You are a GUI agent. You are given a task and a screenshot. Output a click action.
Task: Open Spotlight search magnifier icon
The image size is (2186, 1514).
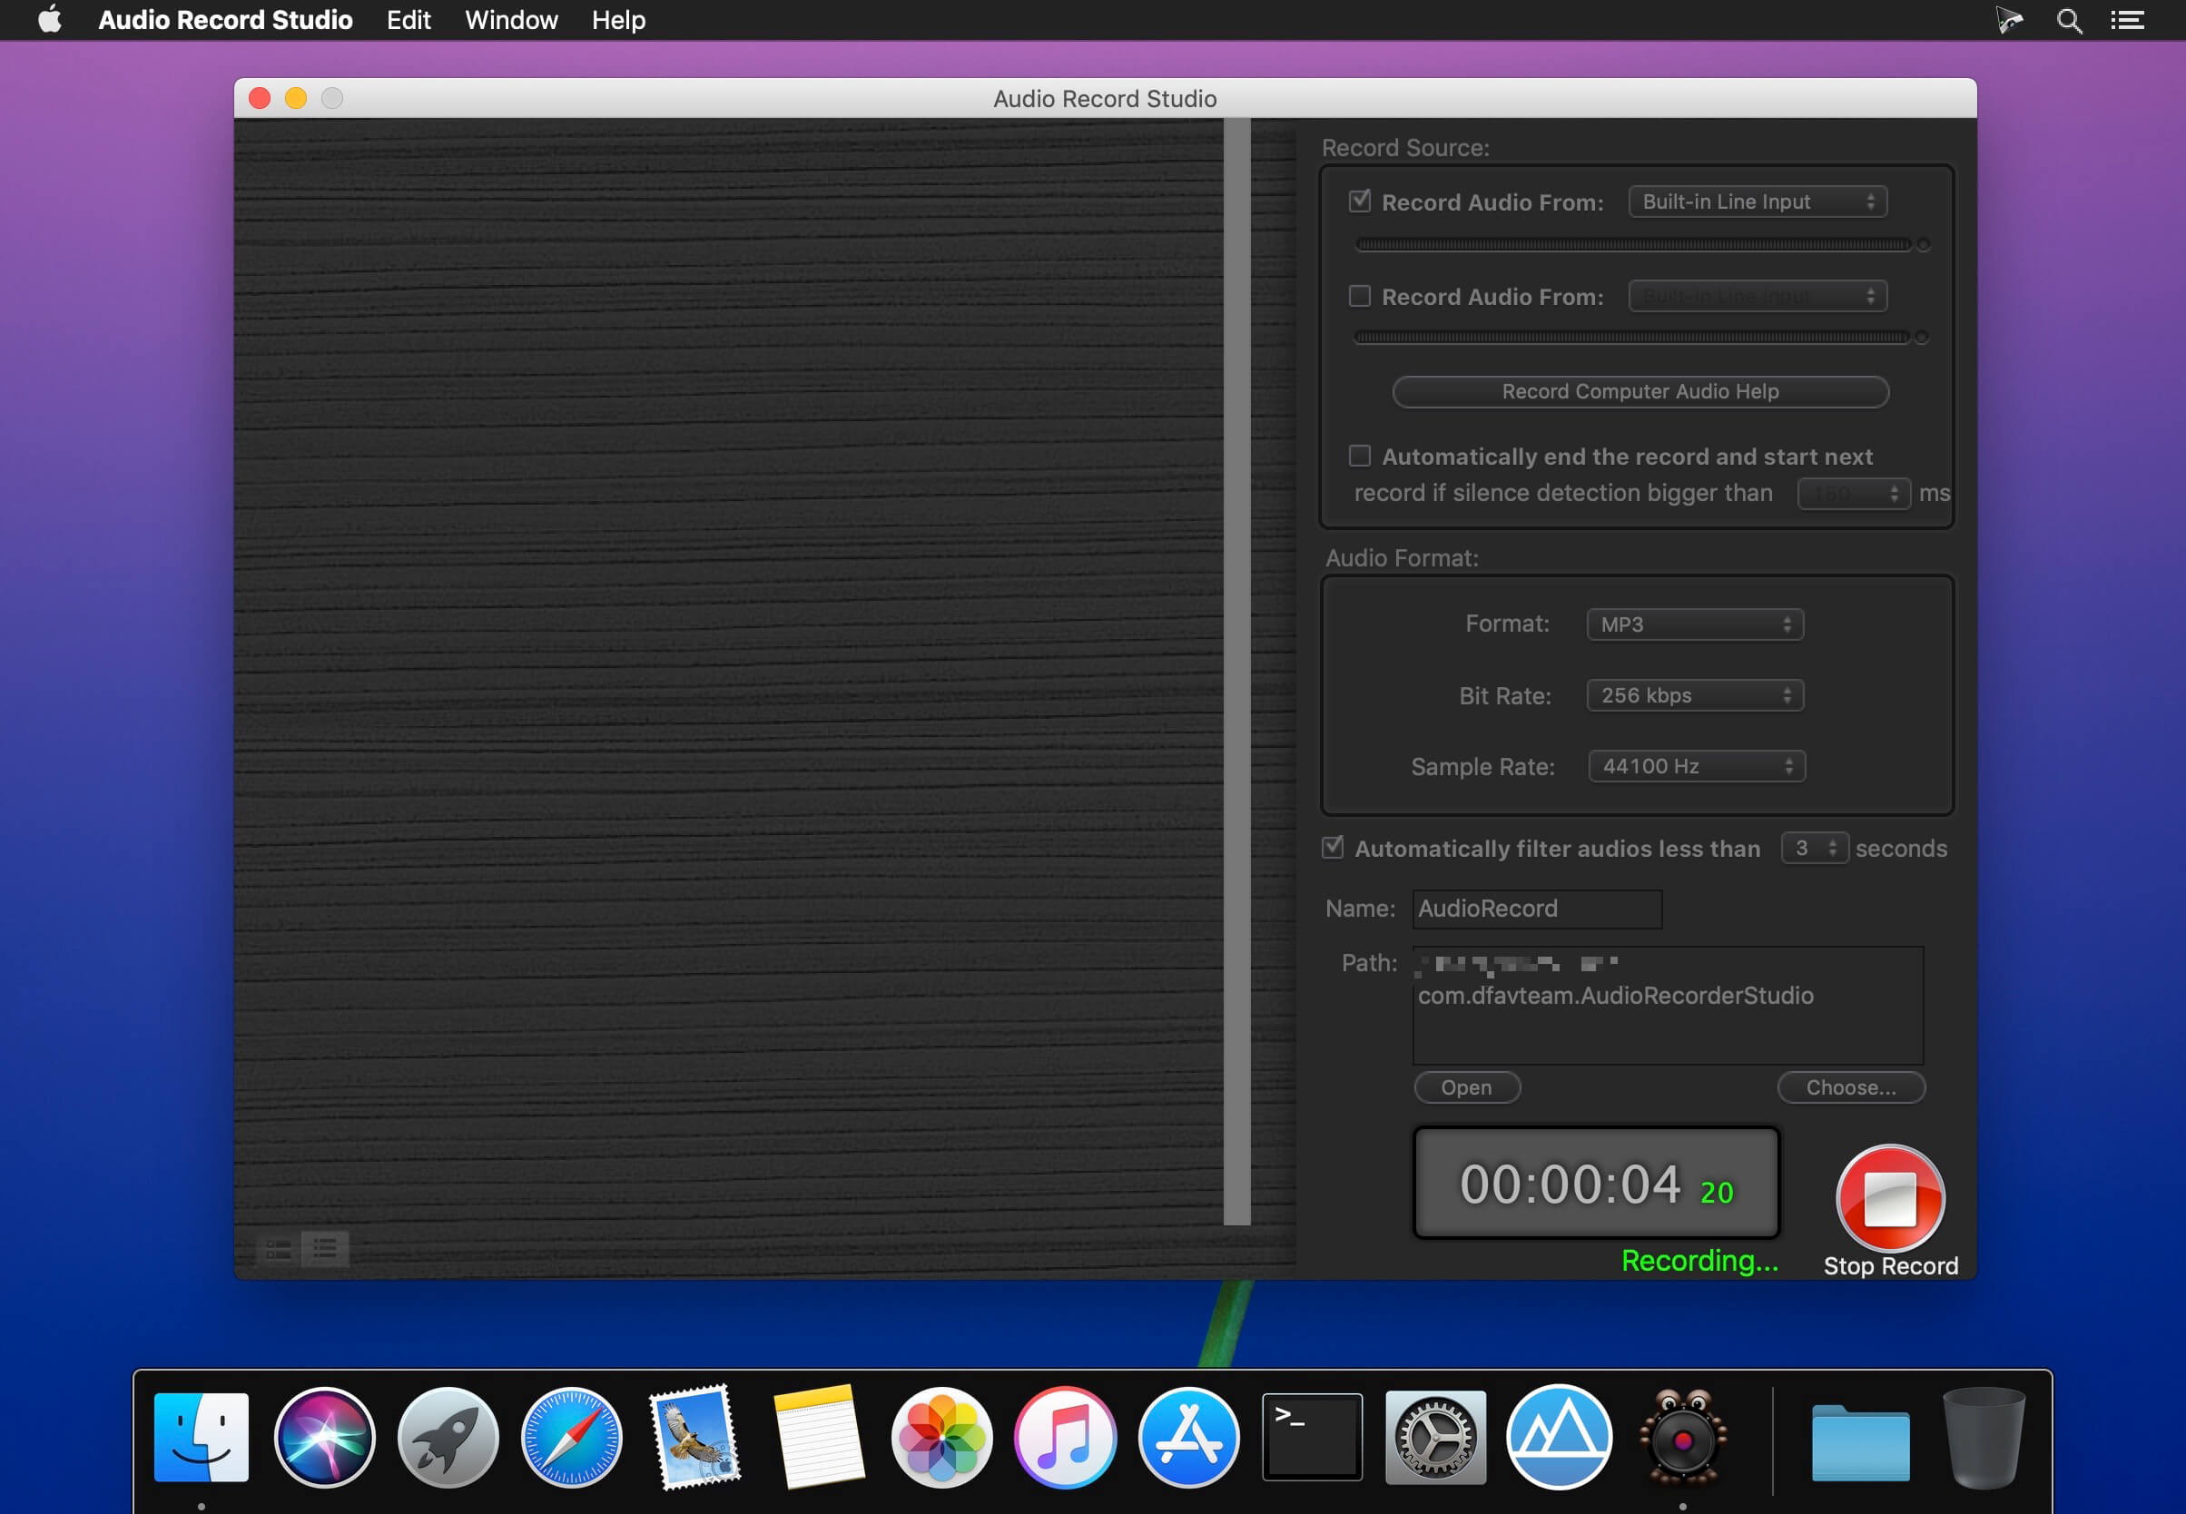pos(2068,20)
